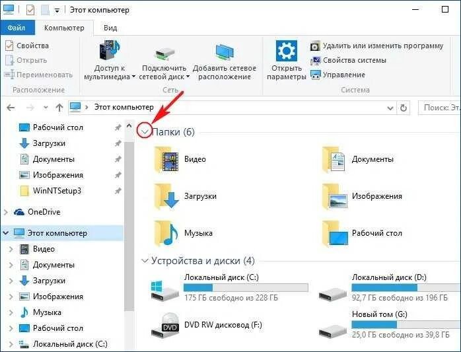Screen dimensions: 461x352
Task: Open quick access toolbar customize dropdown
Action: [57, 11]
